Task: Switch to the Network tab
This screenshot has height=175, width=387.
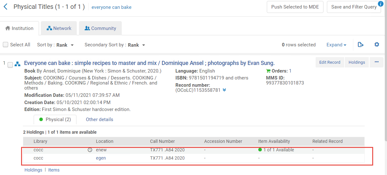Action: tap(59, 28)
